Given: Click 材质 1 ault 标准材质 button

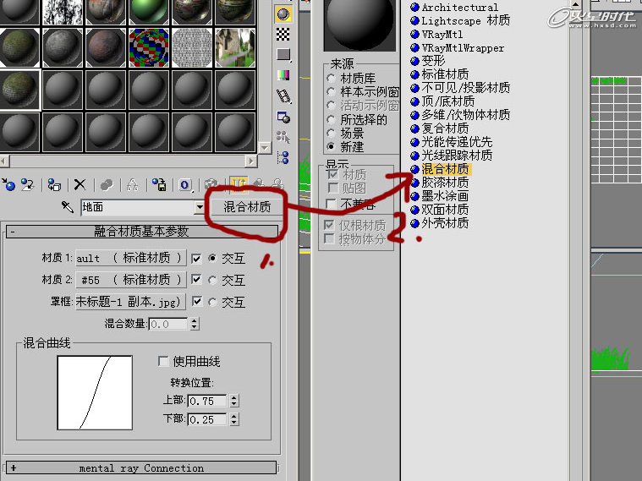Looking at the screenshot, I should [x=130, y=258].
